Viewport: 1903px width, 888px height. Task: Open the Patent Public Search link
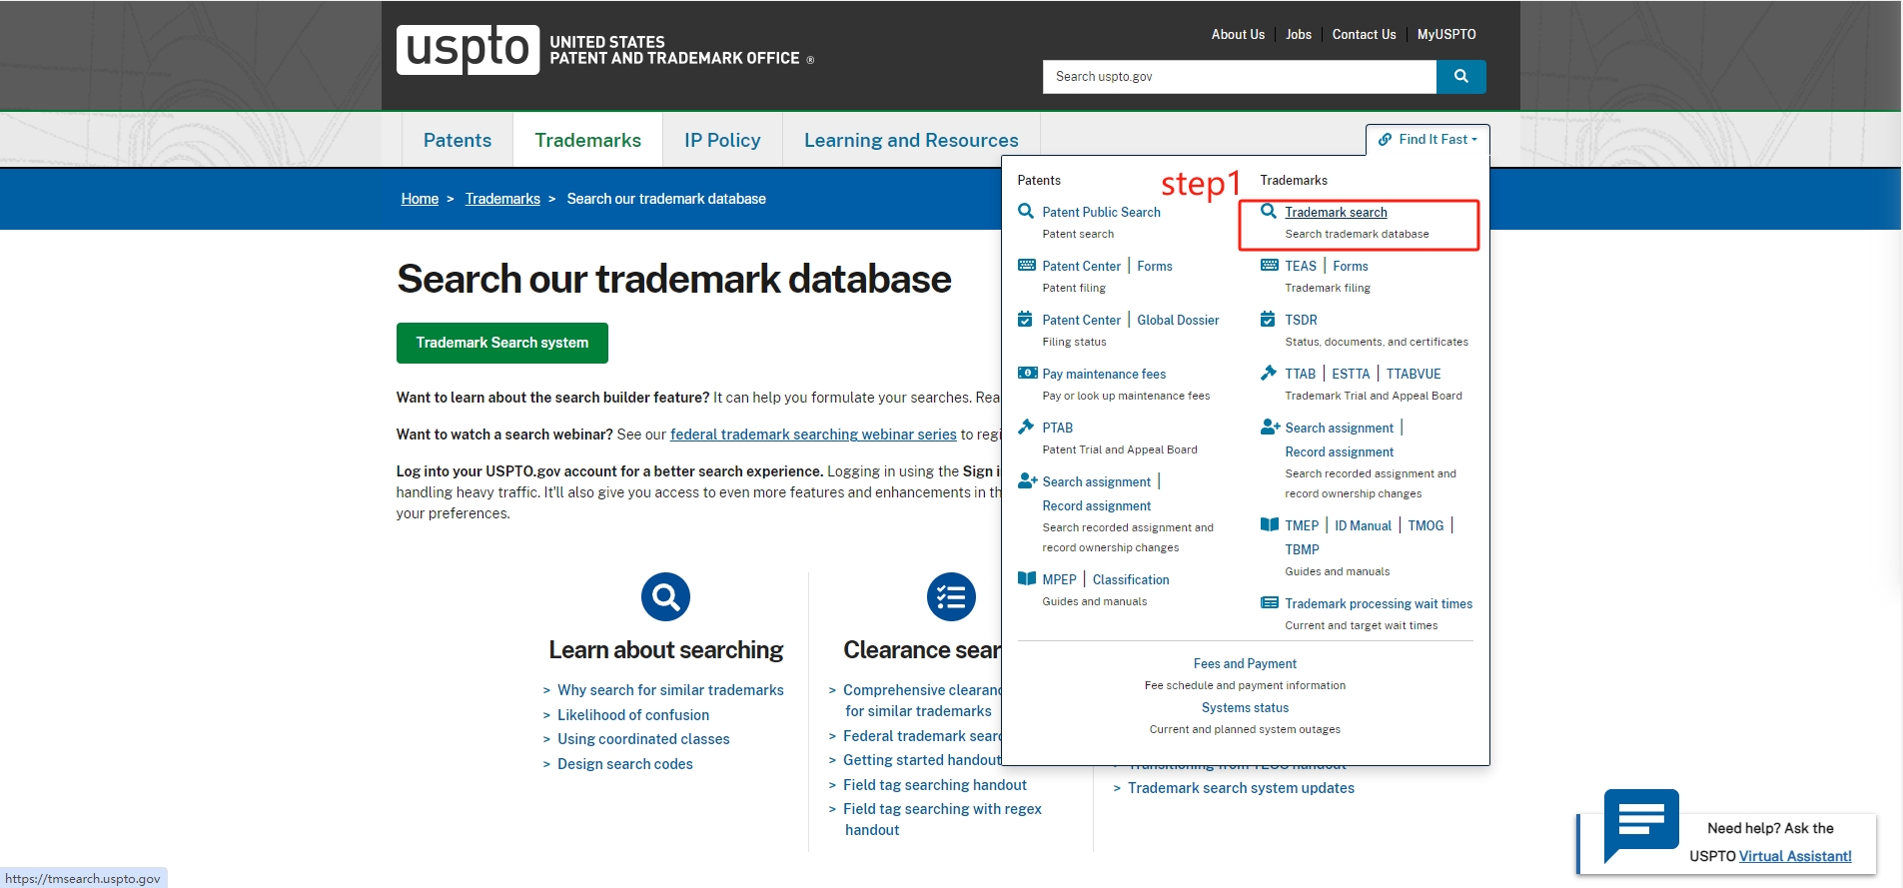pyautogui.click(x=1101, y=212)
